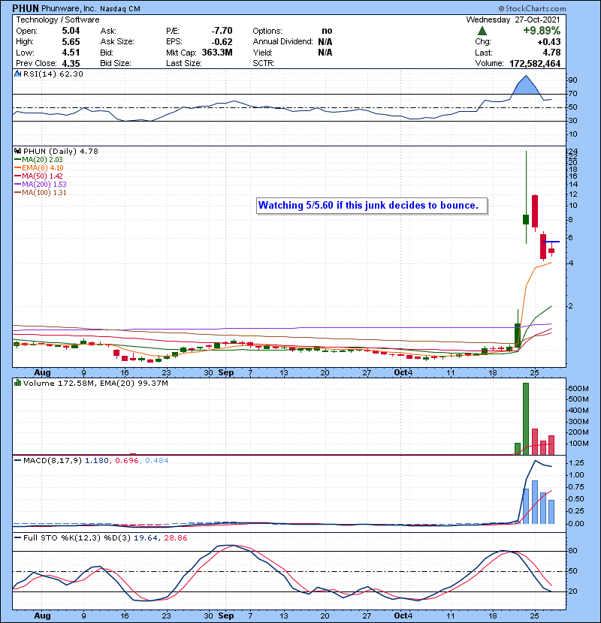Click the +9.89% percent change

pyautogui.click(x=542, y=31)
